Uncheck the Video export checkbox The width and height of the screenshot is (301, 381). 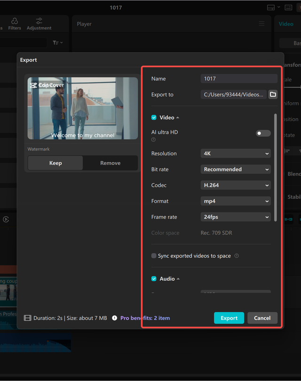[154, 118]
